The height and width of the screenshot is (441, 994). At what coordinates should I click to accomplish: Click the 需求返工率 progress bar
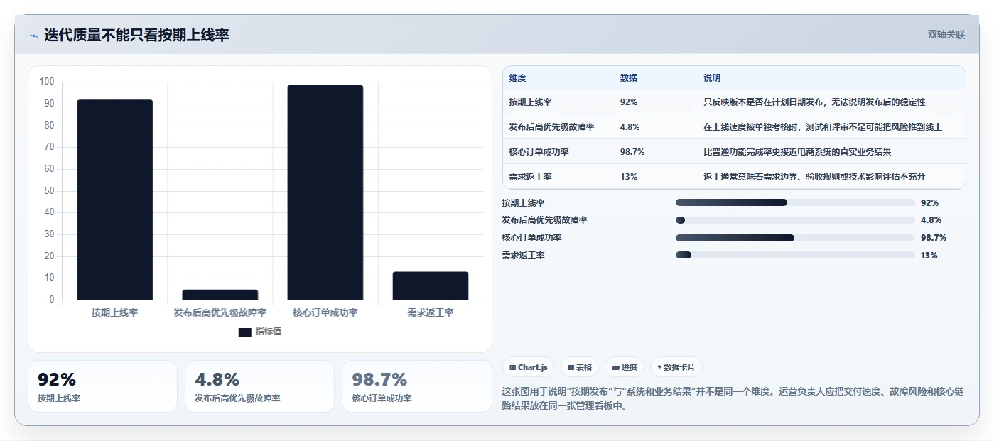tap(795, 256)
